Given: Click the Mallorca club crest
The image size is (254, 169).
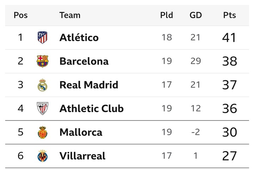Looking at the screenshot, I should tap(42, 132).
